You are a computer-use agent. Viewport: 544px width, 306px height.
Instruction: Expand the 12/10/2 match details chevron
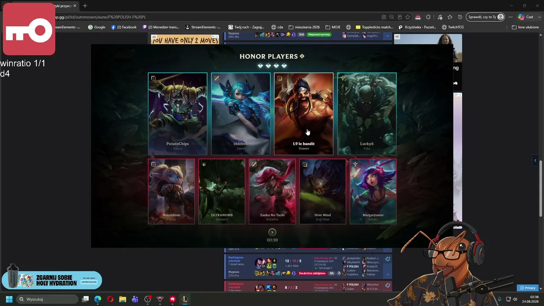click(x=388, y=275)
